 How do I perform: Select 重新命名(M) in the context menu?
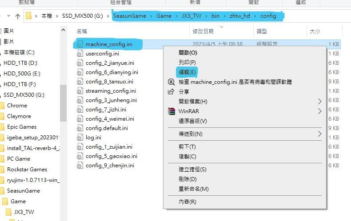point(194,189)
